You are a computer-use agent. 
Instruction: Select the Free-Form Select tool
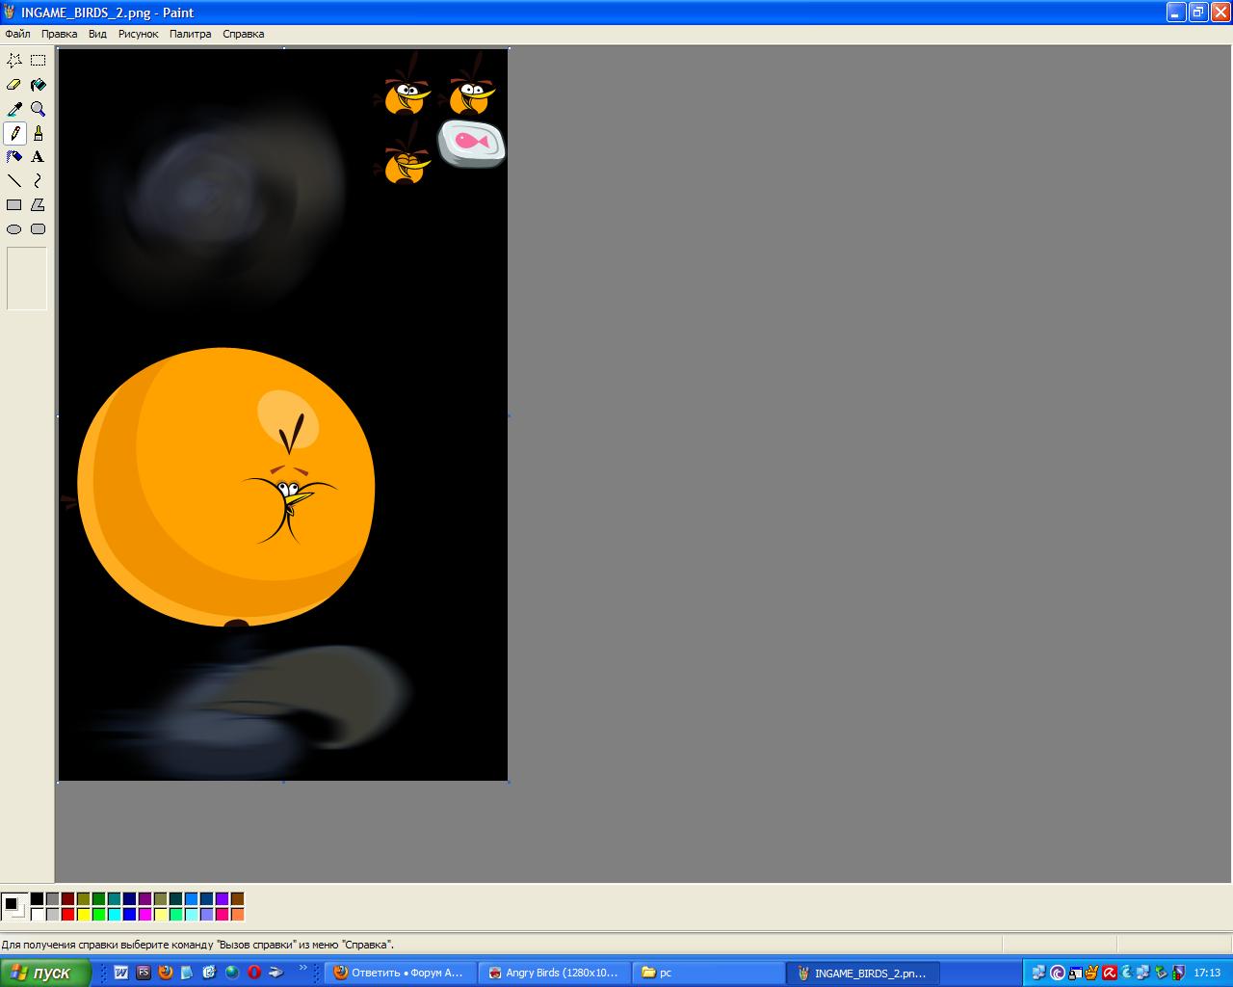[x=14, y=60]
